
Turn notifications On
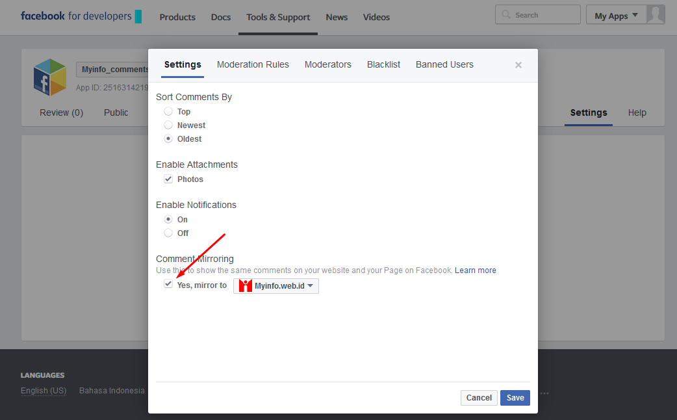[x=168, y=220]
